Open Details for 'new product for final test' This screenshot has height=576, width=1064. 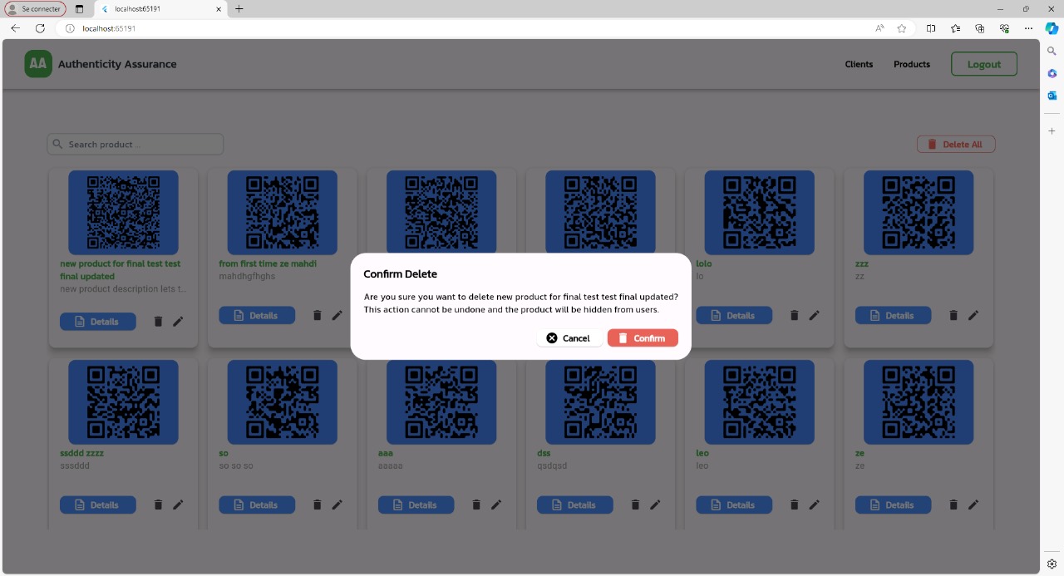(x=98, y=322)
